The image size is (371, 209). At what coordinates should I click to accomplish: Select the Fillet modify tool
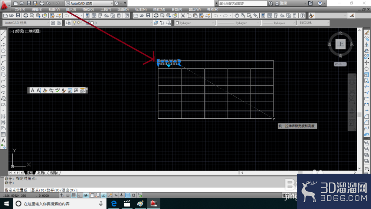tap(367, 122)
